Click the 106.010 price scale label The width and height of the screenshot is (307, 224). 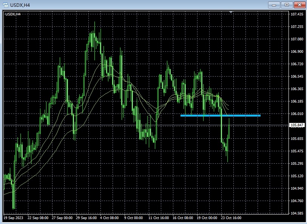coord(297,114)
